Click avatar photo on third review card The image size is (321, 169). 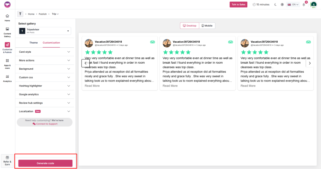(245, 43)
